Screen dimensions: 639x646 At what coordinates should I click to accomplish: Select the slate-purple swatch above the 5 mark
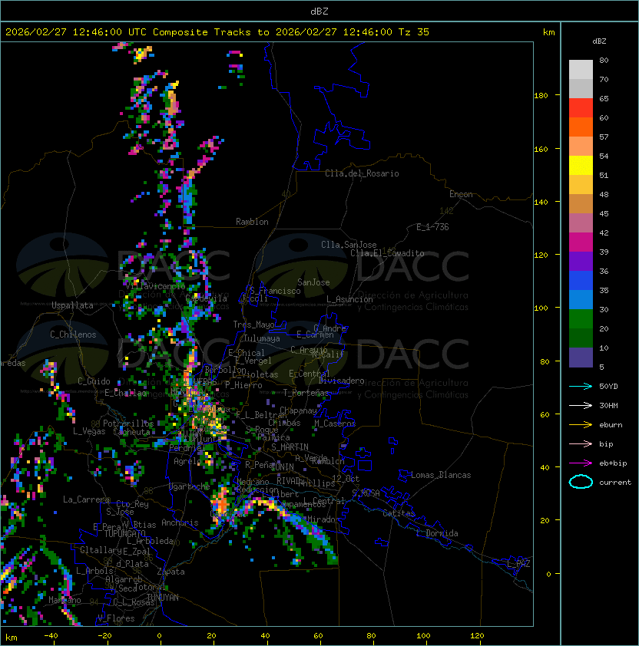[x=581, y=358]
